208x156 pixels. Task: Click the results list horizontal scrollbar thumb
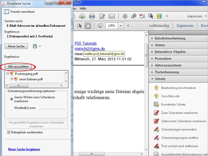pyautogui.click(x=19, y=86)
